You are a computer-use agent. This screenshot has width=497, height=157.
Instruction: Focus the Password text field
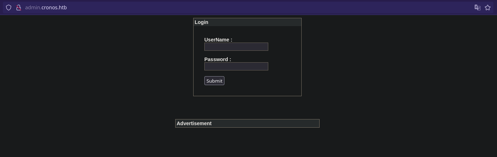[236, 67]
